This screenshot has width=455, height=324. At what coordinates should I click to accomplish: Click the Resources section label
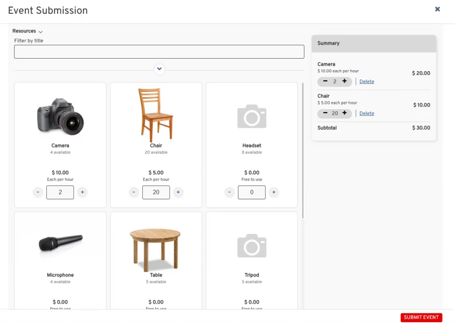tap(24, 31)
